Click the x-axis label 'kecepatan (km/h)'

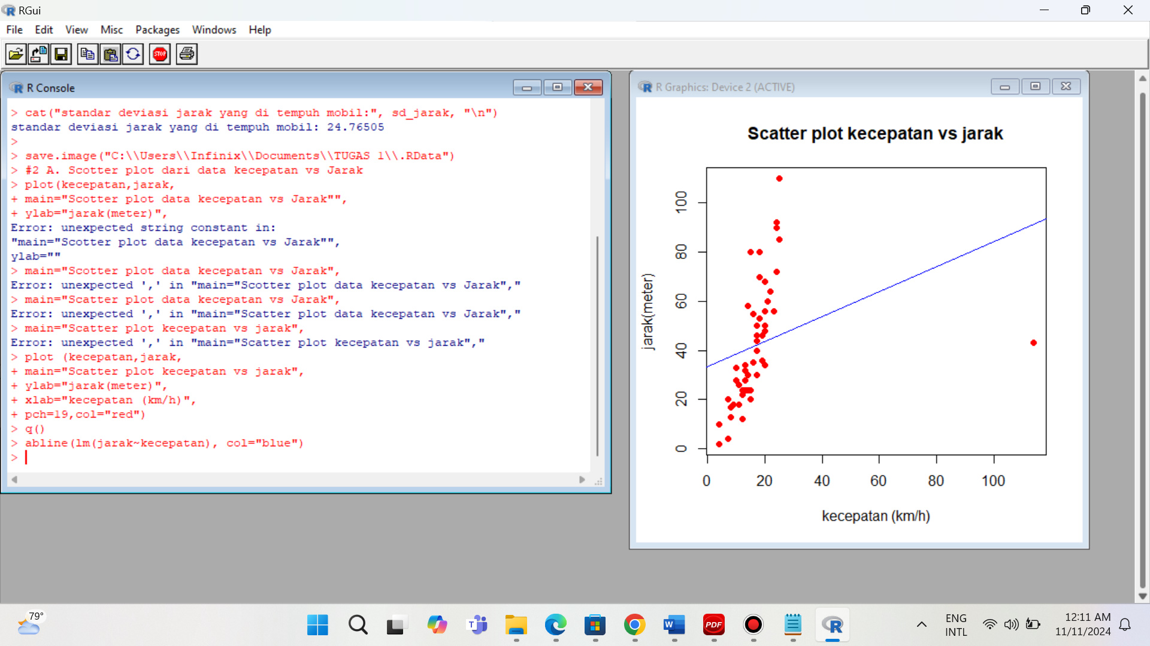[876, 516]
